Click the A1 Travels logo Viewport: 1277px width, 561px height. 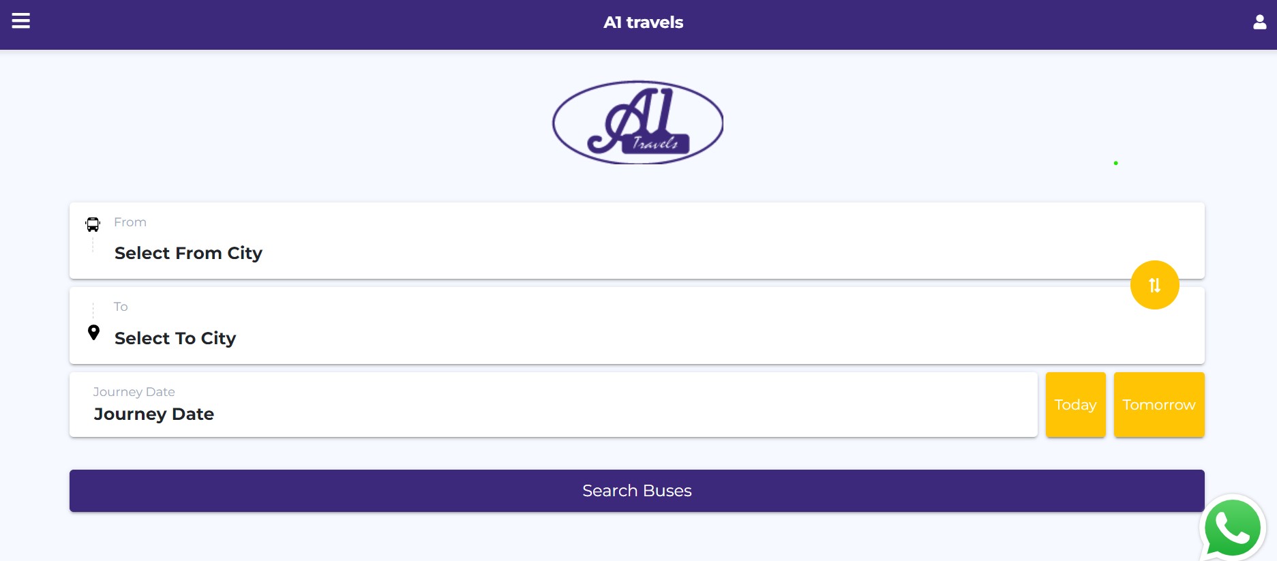tap(637, 123)
